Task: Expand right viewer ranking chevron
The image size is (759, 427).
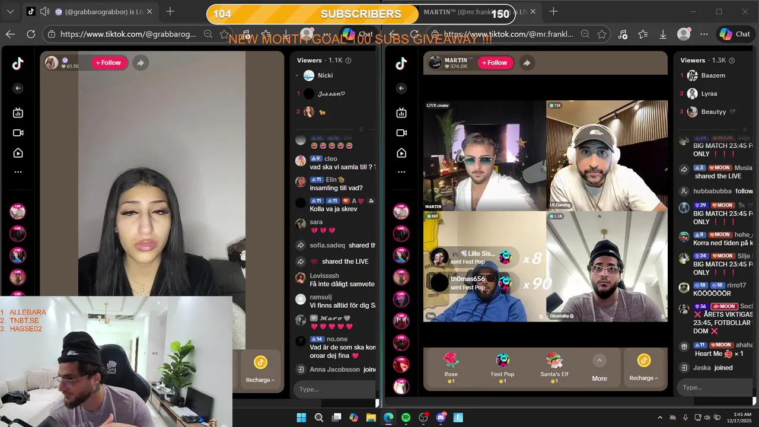Action: pyautogui.click(x=745, y=129)
